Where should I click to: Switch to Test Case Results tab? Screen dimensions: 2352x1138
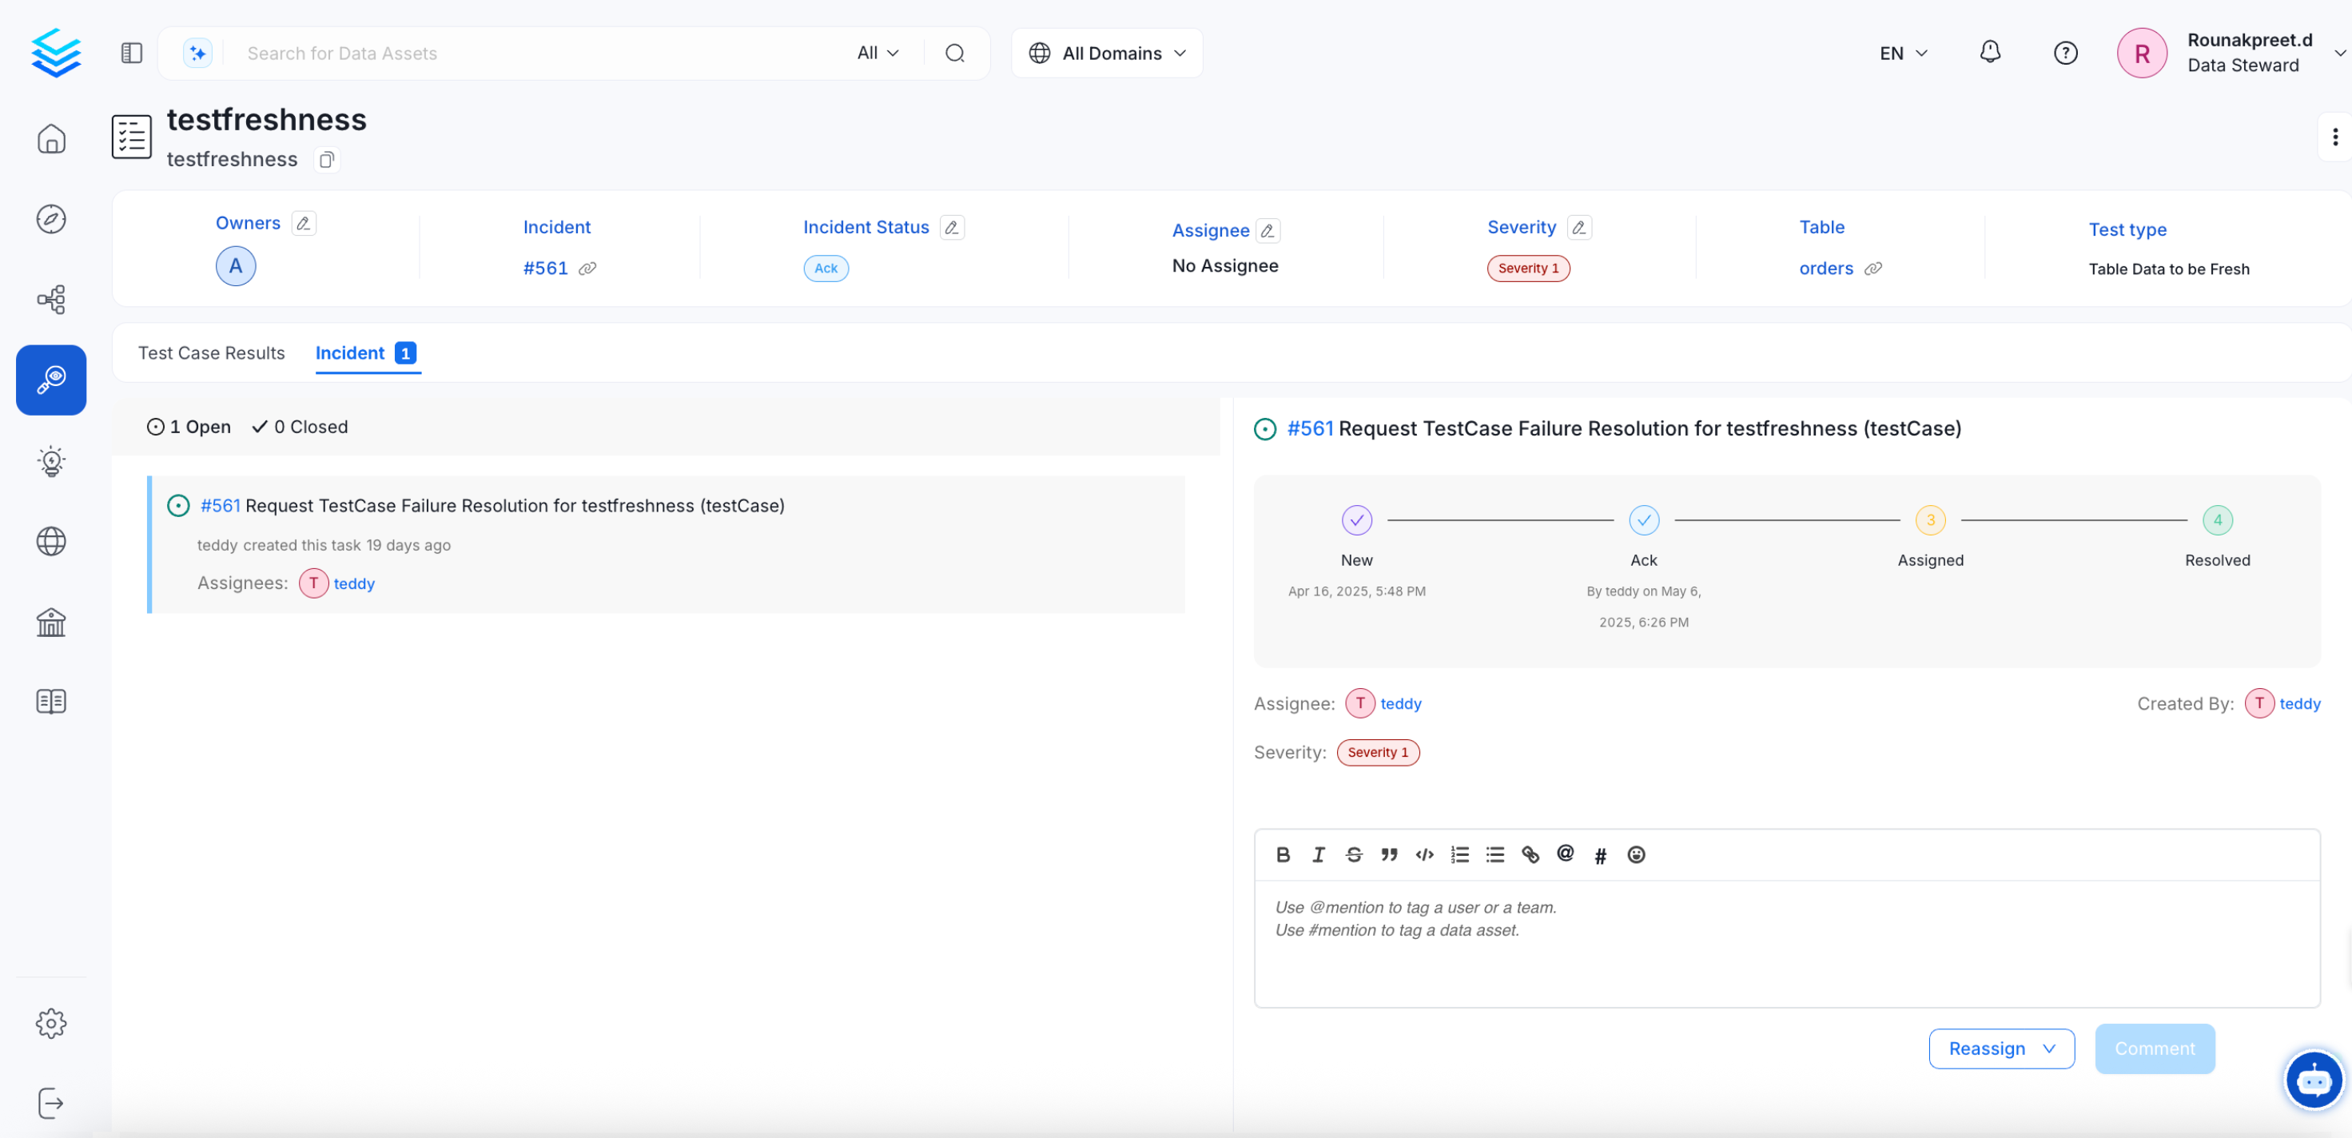211,353
